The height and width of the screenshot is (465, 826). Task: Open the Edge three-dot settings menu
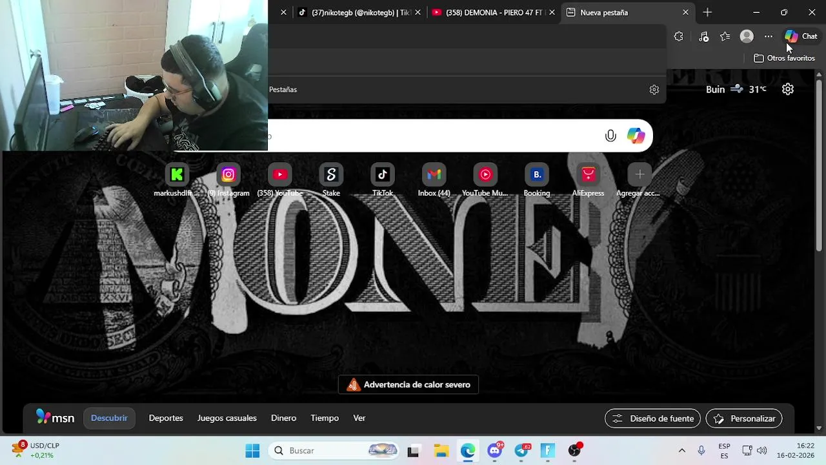[768, 36]
